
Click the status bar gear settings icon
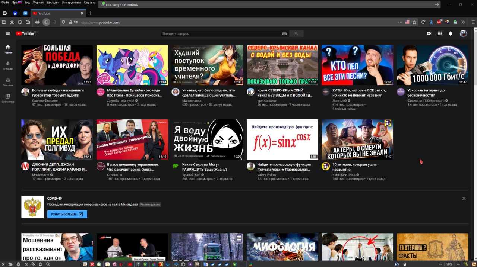18,264
